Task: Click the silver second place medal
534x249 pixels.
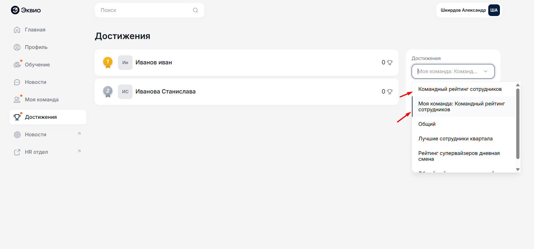Action: click(108, 91)
